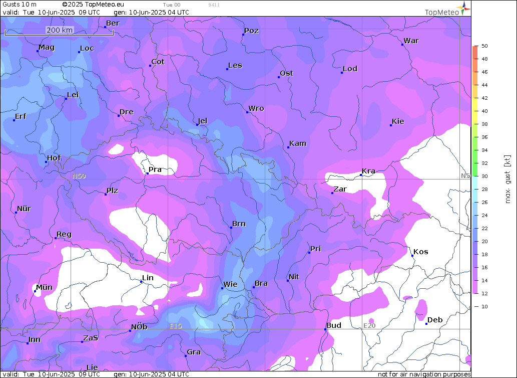Click the Kie city marker
Viewport: 517px width, 378px height.
point(391,125)
